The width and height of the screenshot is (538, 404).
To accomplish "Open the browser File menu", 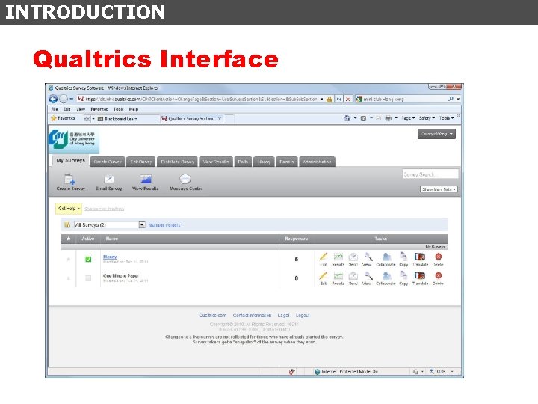I will [x=55, y=109].
